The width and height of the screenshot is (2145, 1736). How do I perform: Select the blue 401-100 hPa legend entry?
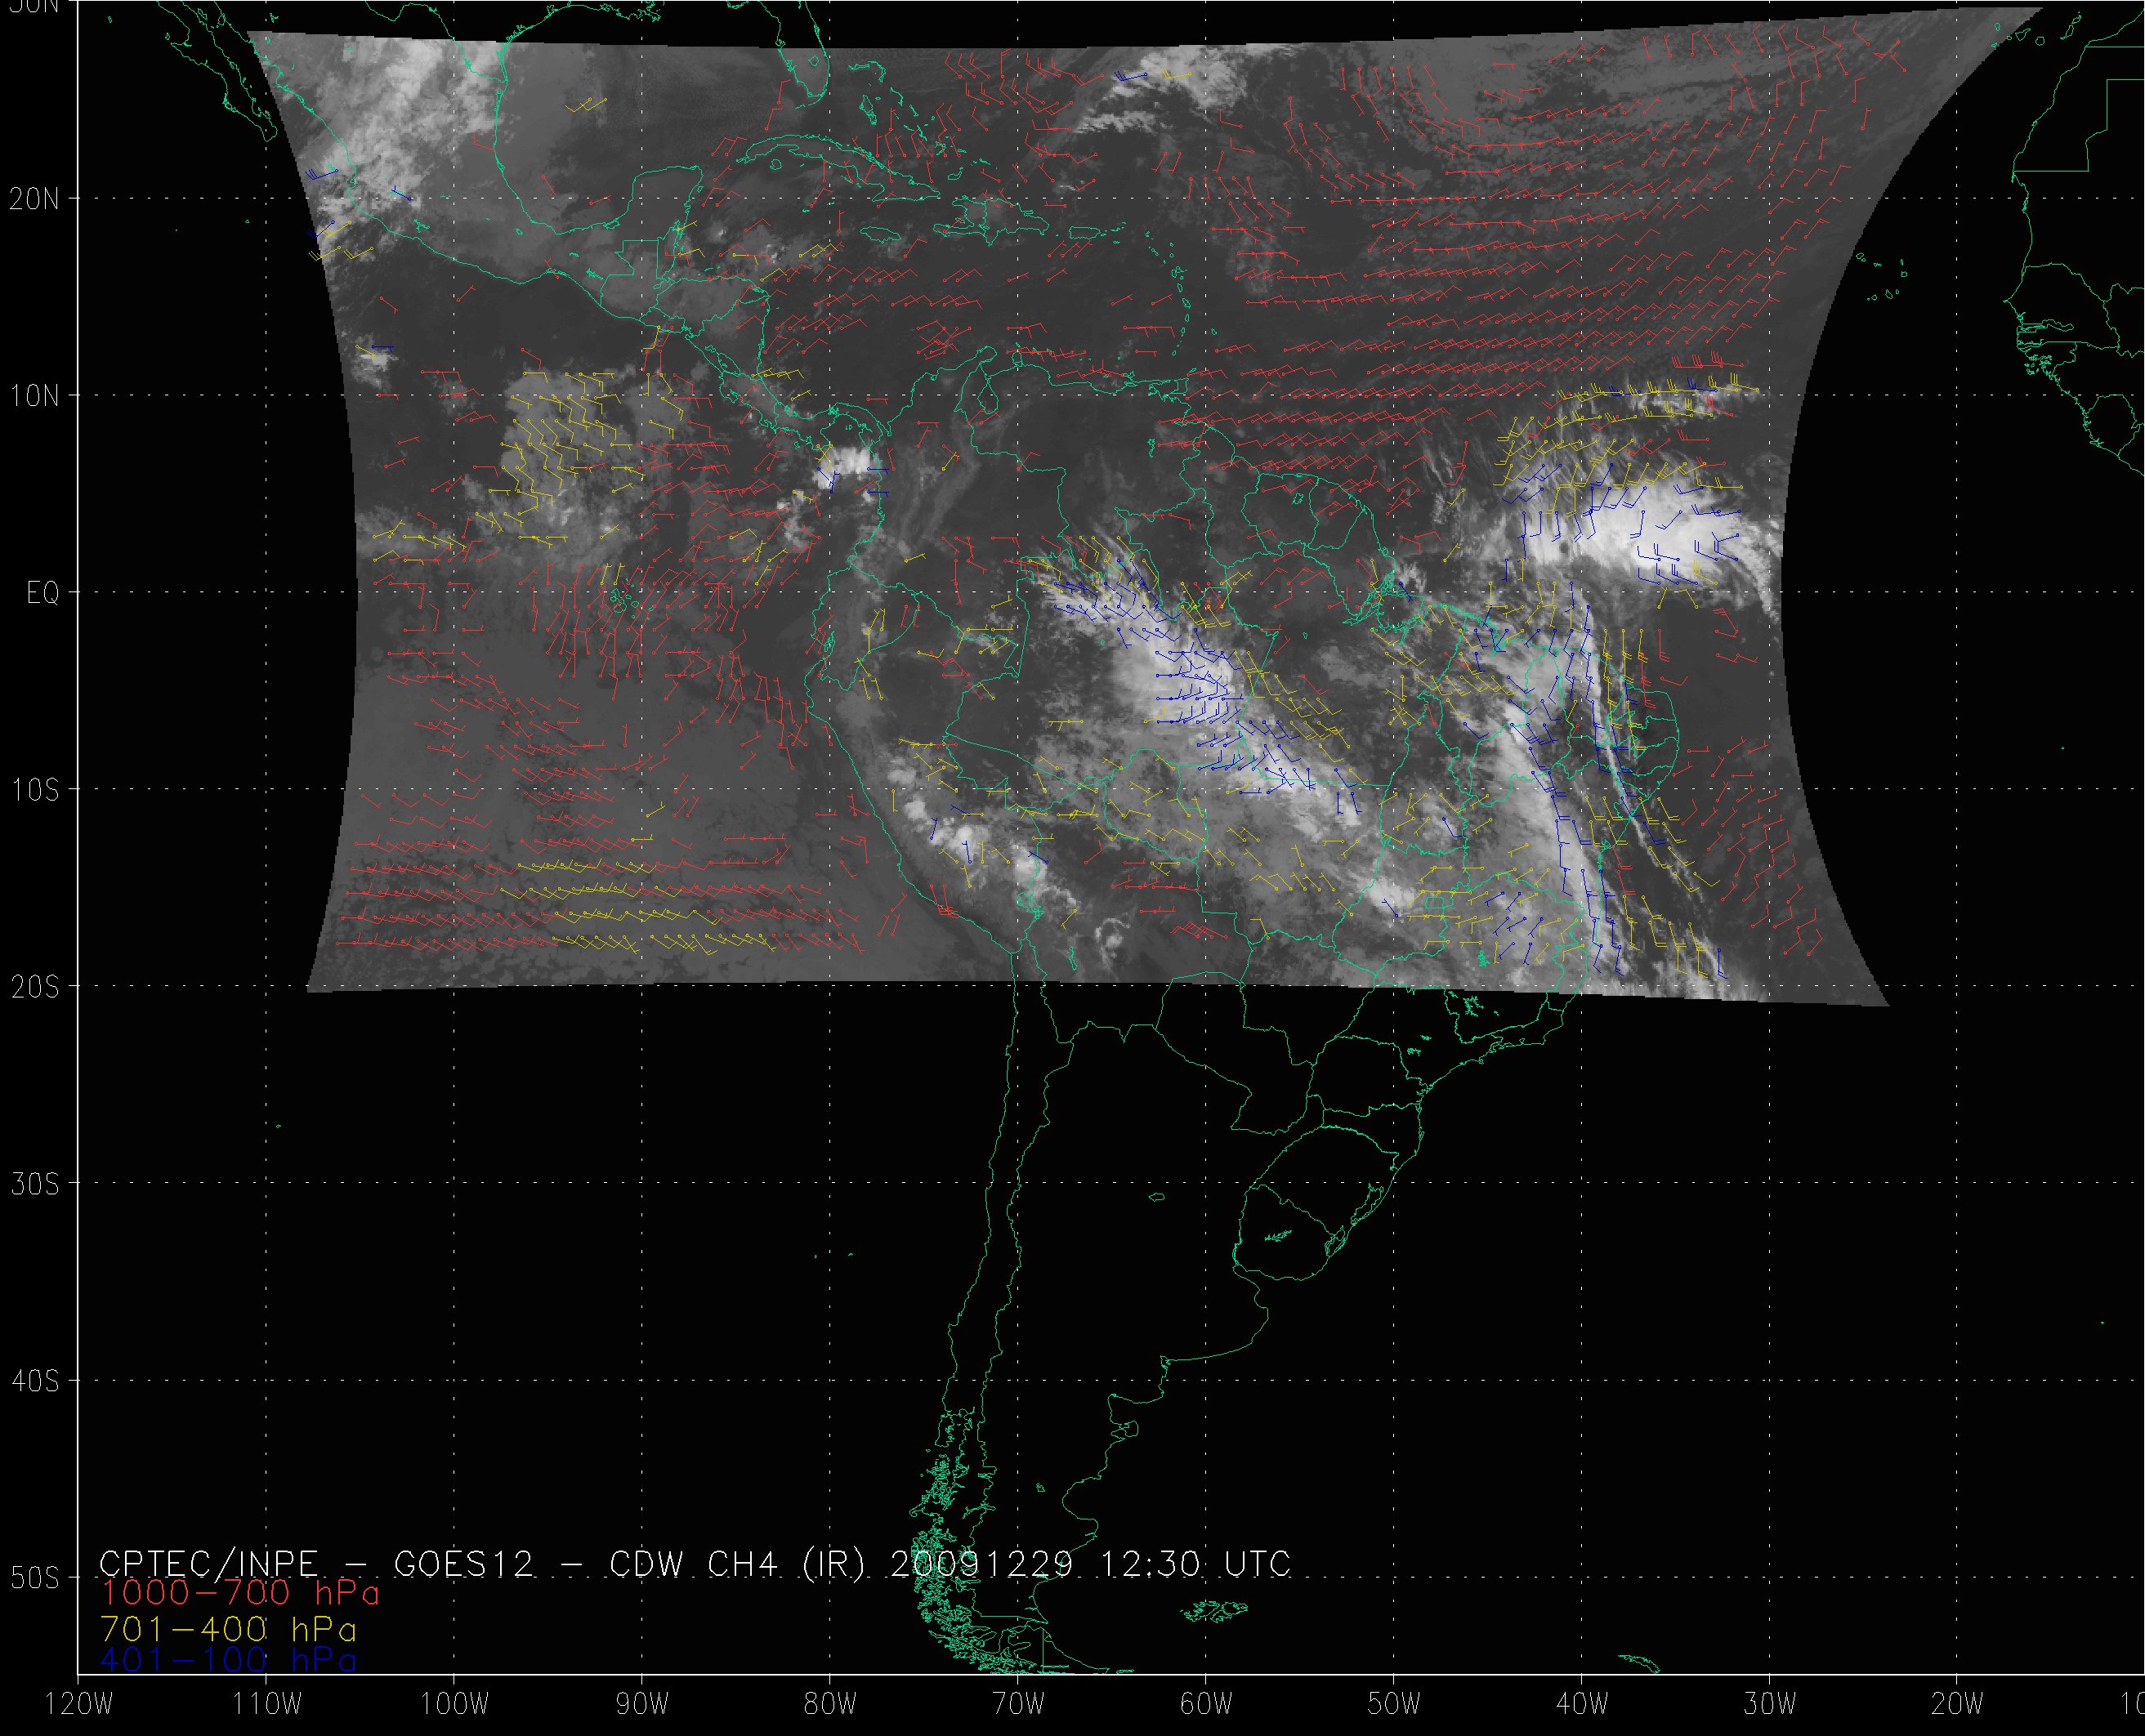point(228,1659)
